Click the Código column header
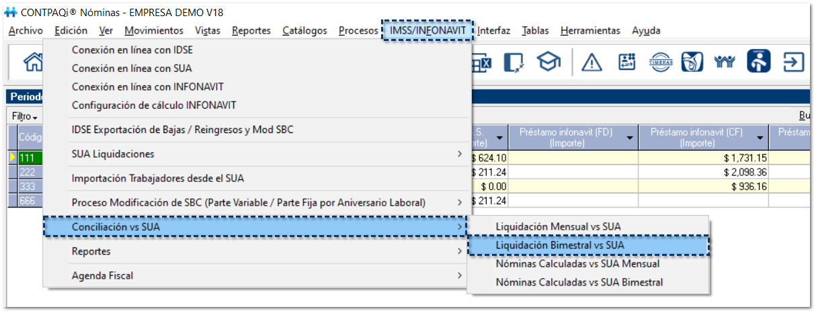816x313 pixels. click(x=30, y=138)
